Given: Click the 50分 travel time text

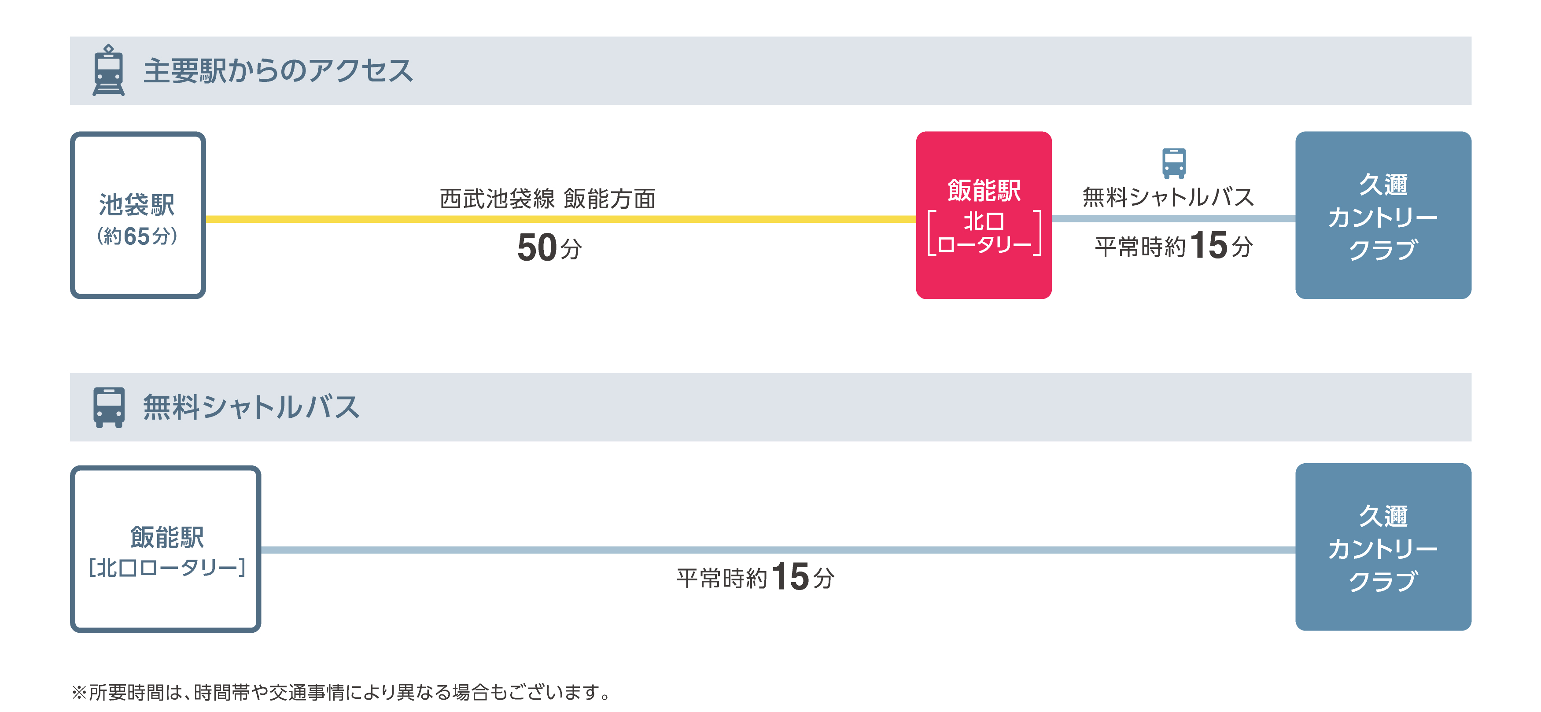Looking at the screenshot, I should pos(549,248).
